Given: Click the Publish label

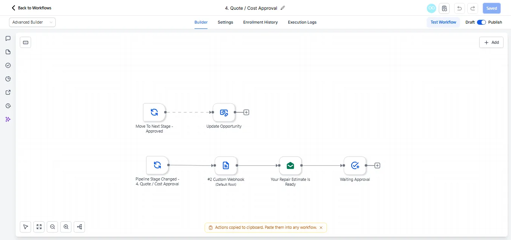Looking at the screenshot, I should [x=495, y=22].
